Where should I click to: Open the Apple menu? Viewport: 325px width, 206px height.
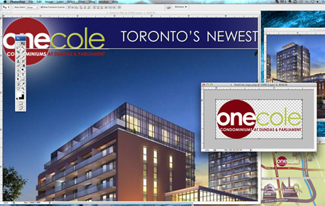[5, 2]
